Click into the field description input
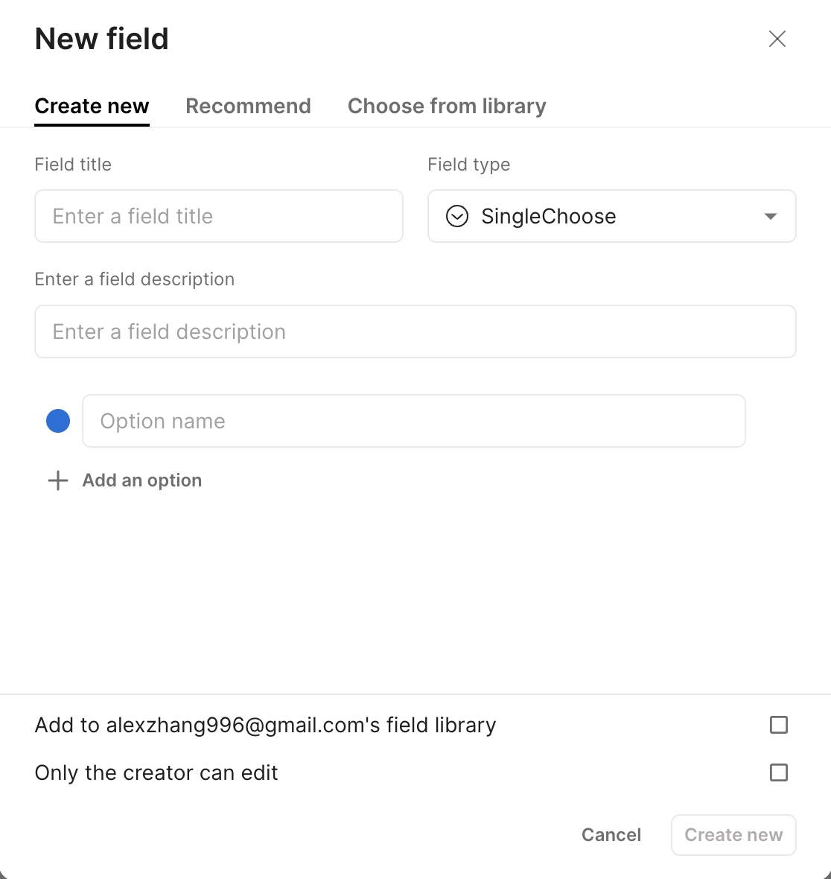Screen dimensions: 831x879 415,331
